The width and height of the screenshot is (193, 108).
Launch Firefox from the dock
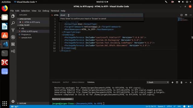coord(5,8)
